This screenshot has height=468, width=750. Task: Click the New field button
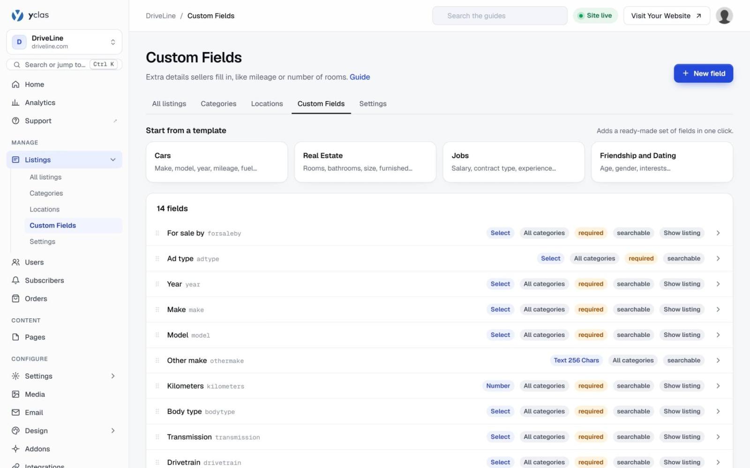coord(703,73)
